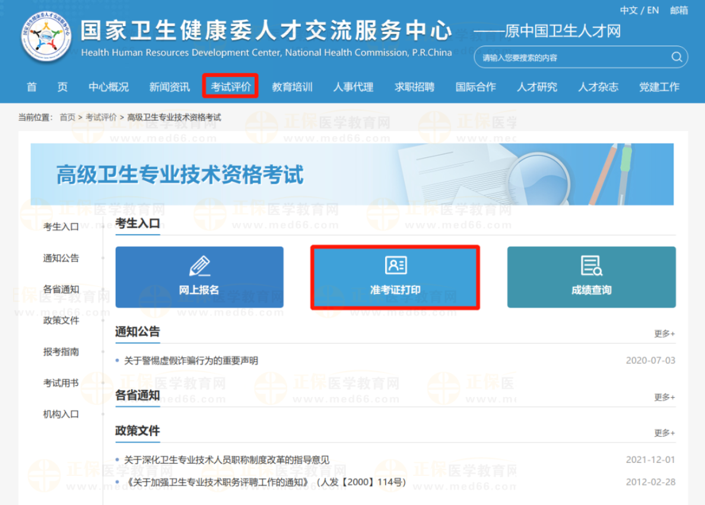Go to 新闻资讯 in the navigation bar
This screenshot has width=705, height=505.
click(x=170, y=87)
